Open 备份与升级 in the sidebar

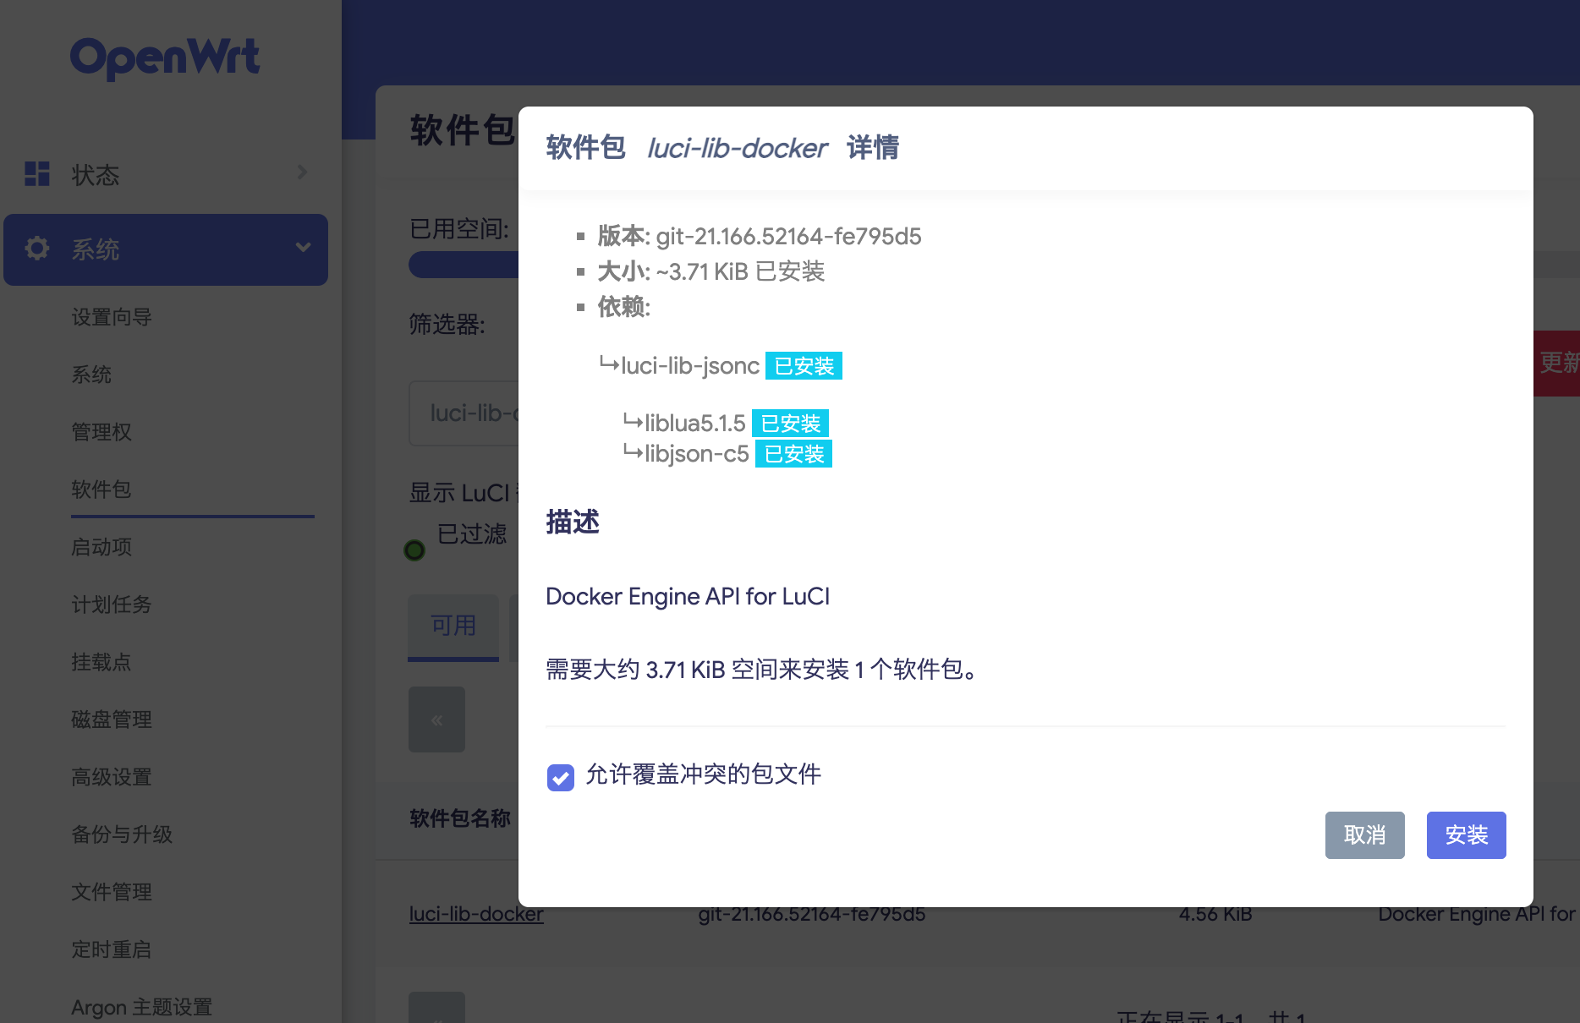click(x=122, y=834)
